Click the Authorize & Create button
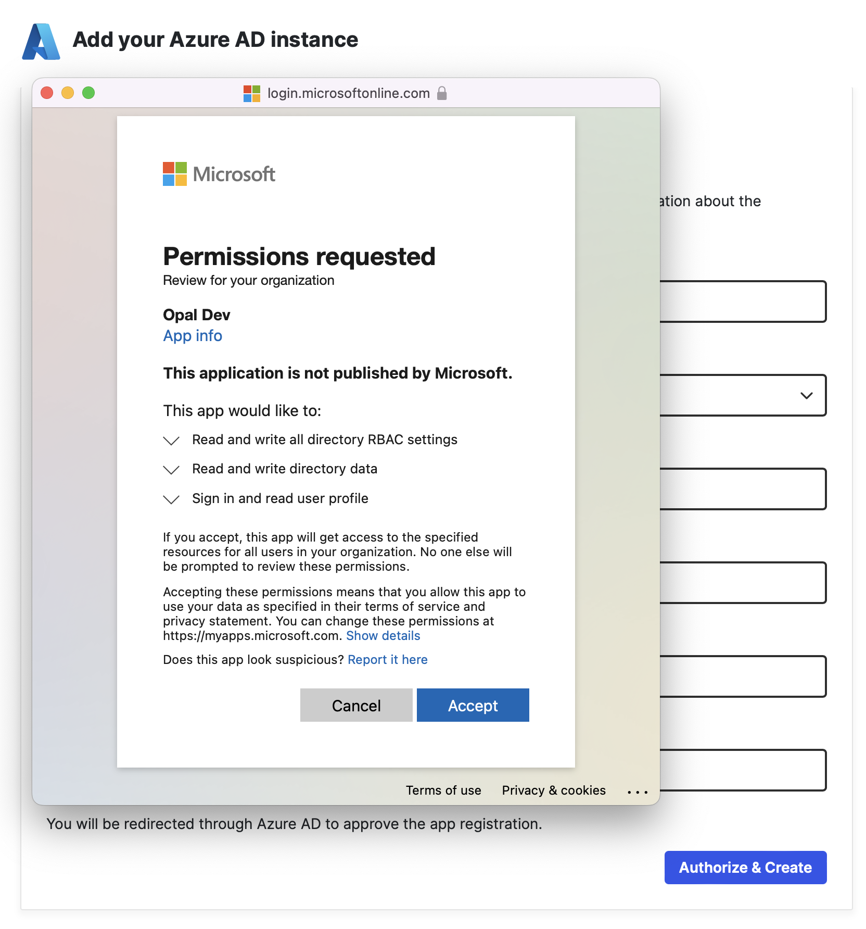The height and width of the screenshot is (929, 866). (745, 868)
